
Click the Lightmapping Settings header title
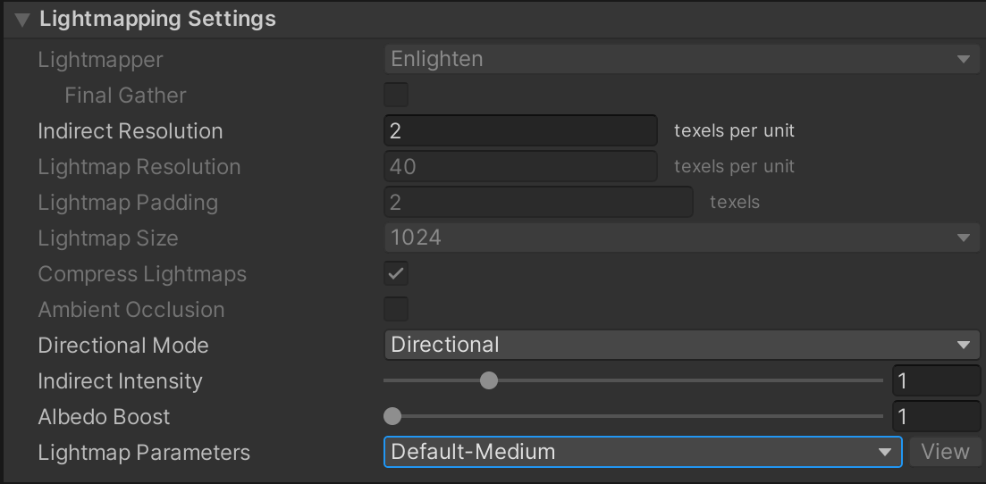[157, 20]
